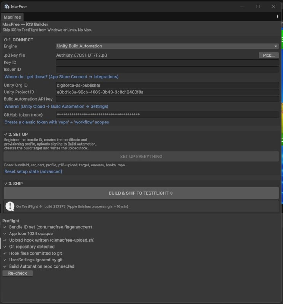The image size is (283, 304).
Task: Open Unity Cloud Build Automation Settings link
Action: coord(56,106)
